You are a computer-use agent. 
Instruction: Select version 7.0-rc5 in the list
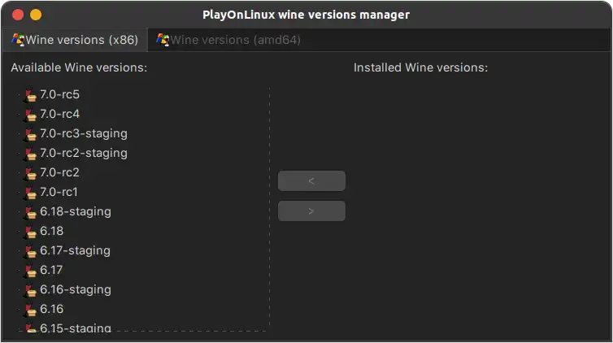[x=59, y=94]
